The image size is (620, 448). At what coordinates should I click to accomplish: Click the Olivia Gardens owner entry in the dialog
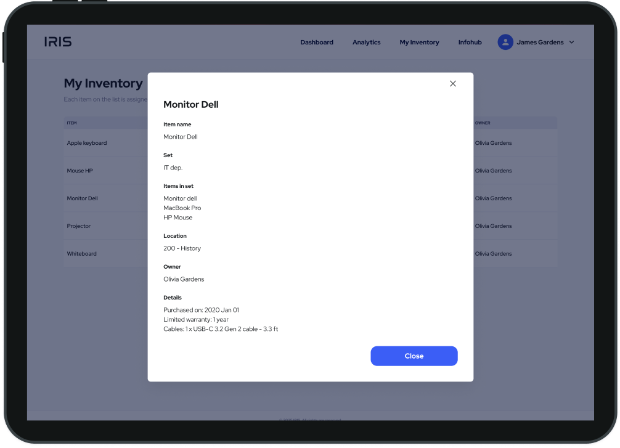point(184,279)
